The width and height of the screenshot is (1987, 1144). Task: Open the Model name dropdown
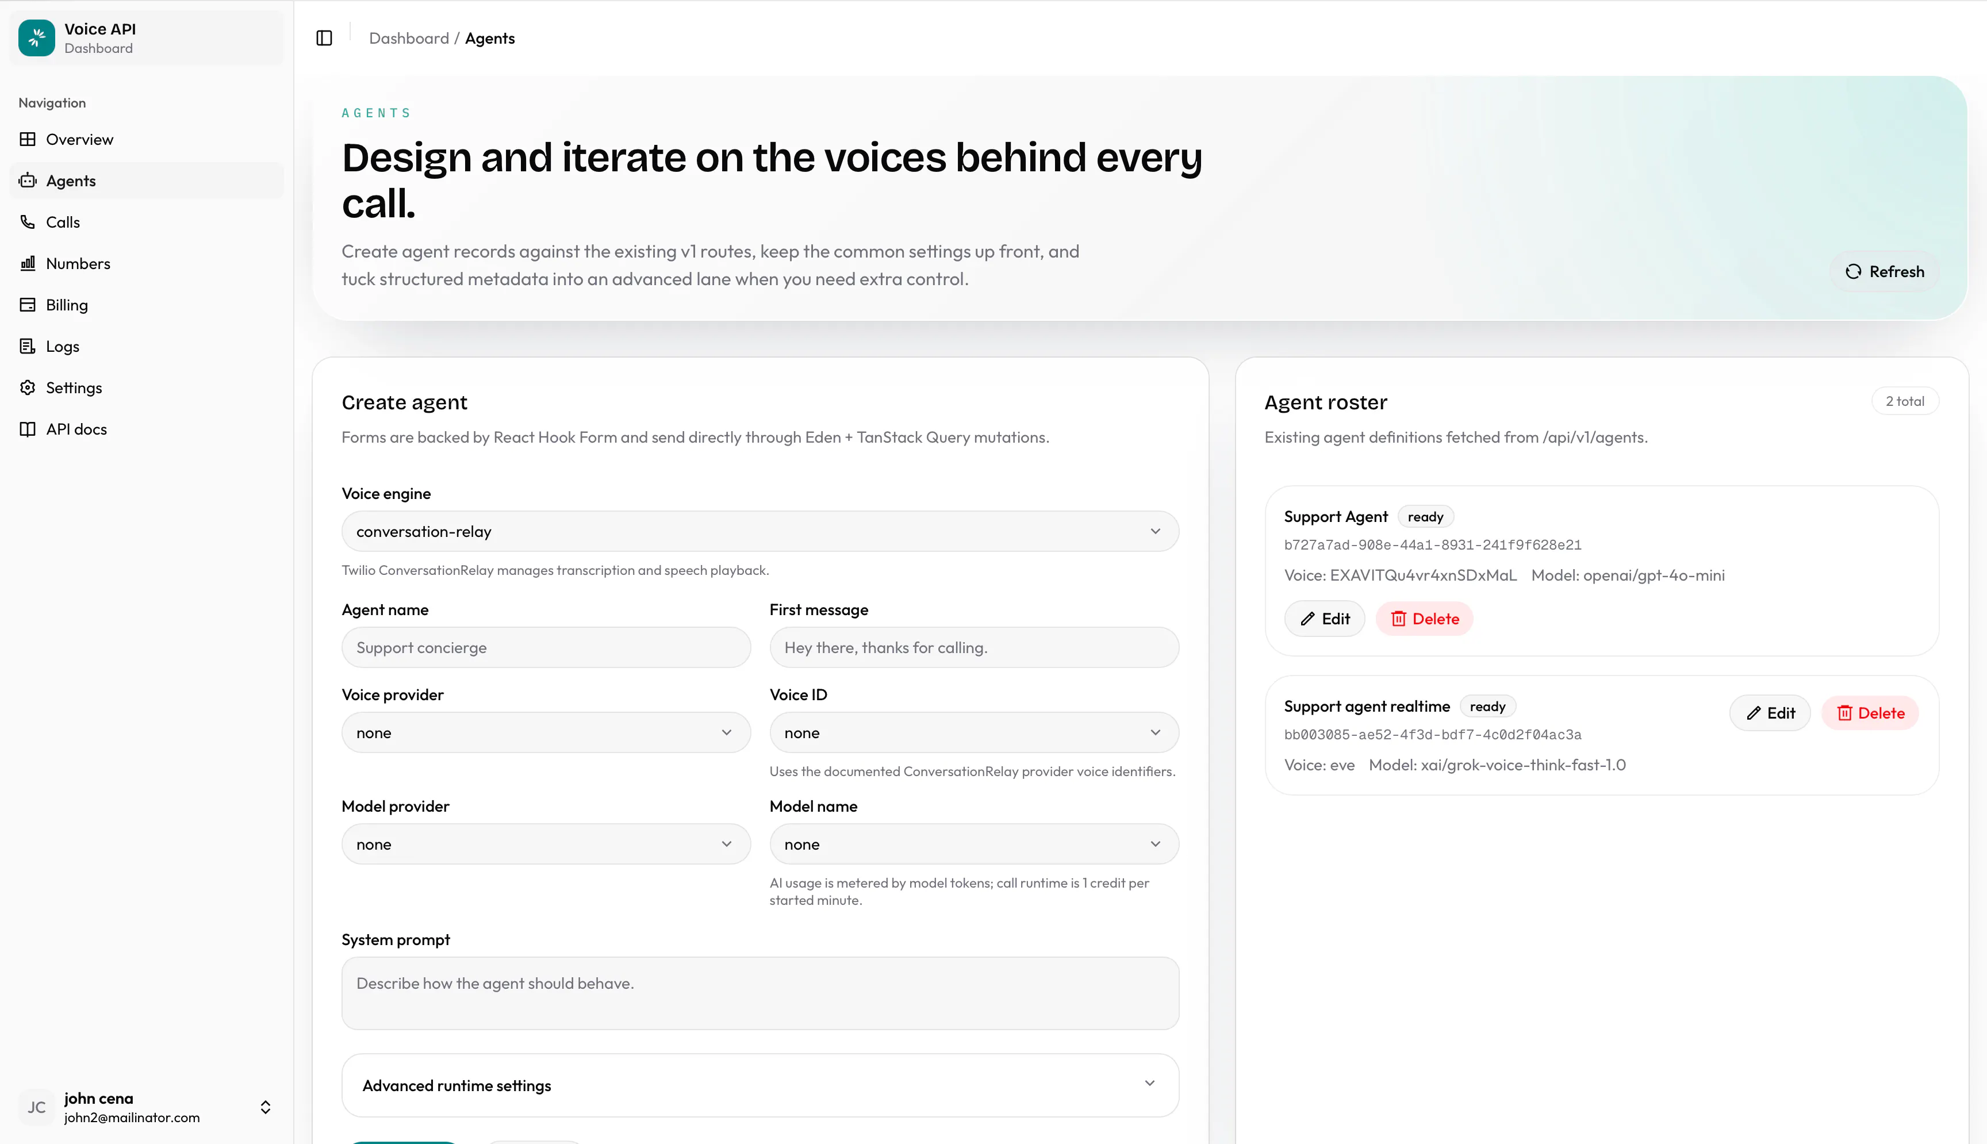coord(973,844)
